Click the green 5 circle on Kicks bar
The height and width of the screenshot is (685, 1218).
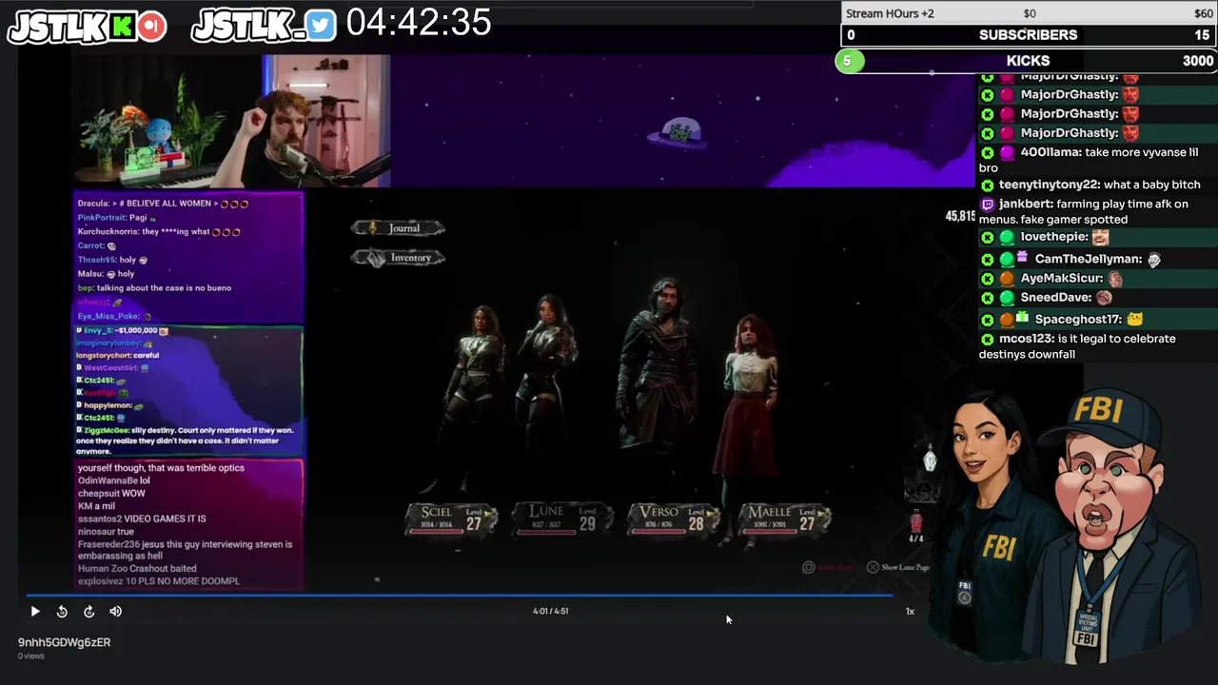[x=849, y=61]
